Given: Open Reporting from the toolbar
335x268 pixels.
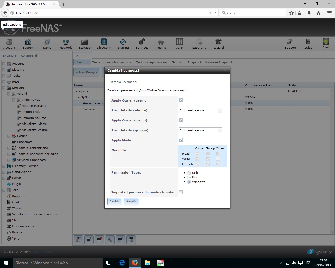Looking at the screenshot, I should (x=199, y=44).
